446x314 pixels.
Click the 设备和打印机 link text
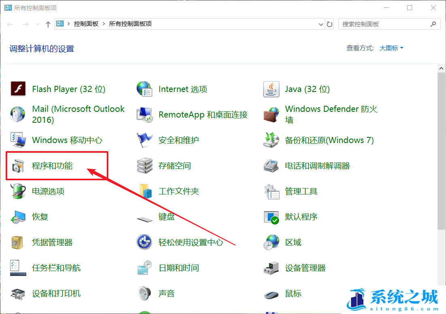coord(56,293)
